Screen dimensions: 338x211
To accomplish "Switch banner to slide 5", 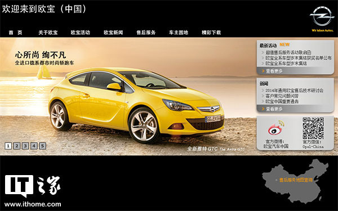I will coord(42,146).
